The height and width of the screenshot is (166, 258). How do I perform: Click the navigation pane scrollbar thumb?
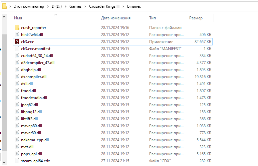point(4,93)
